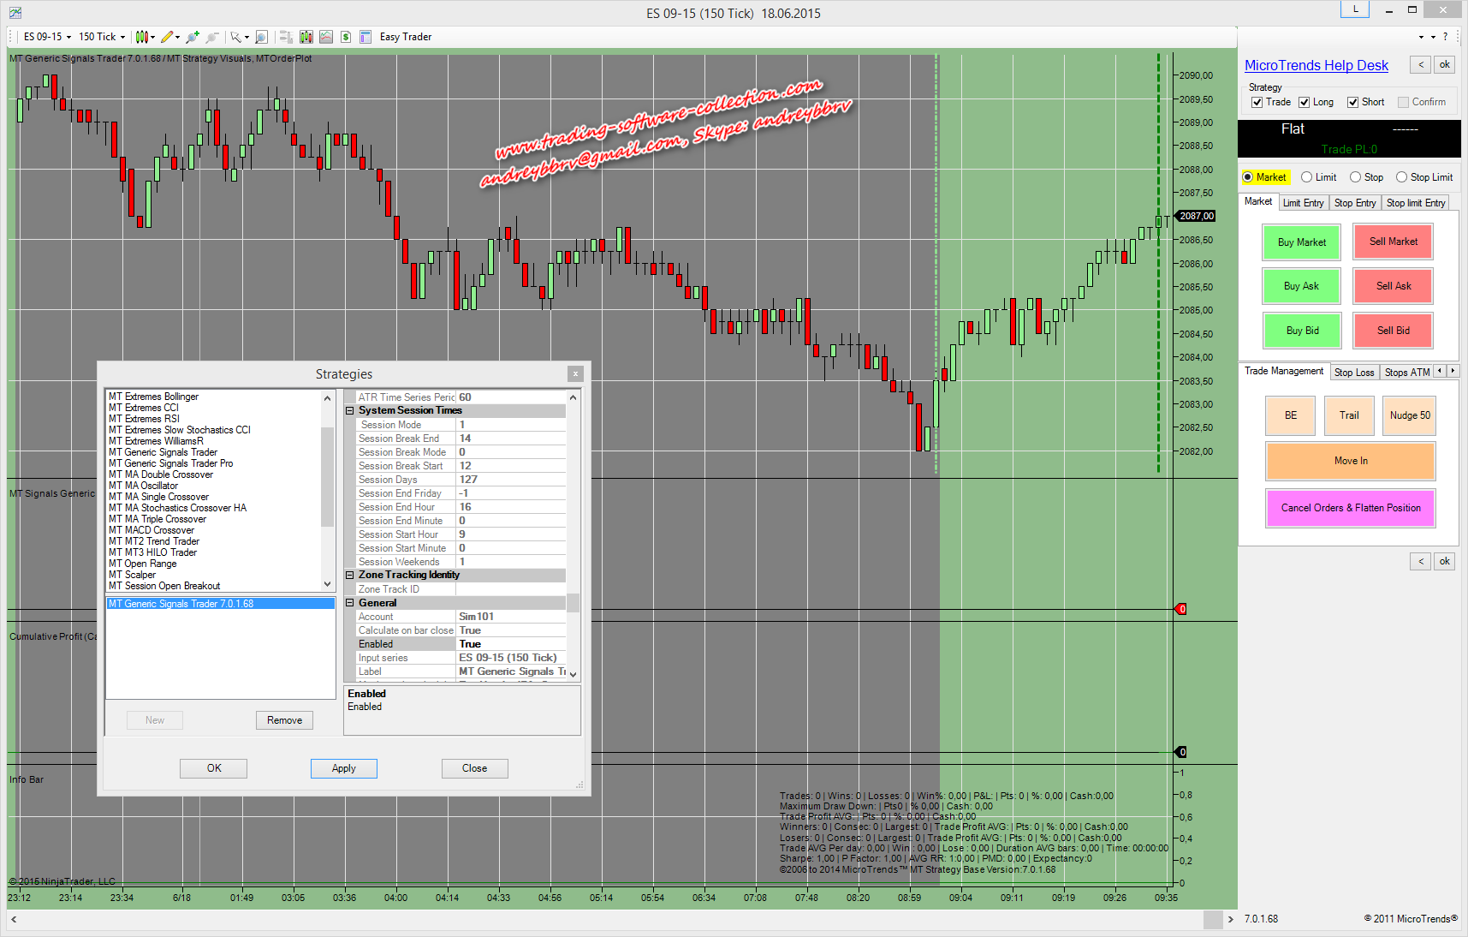This screenshot has height=937, width=1468.
Task: Uncheck the Long strategy checkbox
Action: [1305, 102]
